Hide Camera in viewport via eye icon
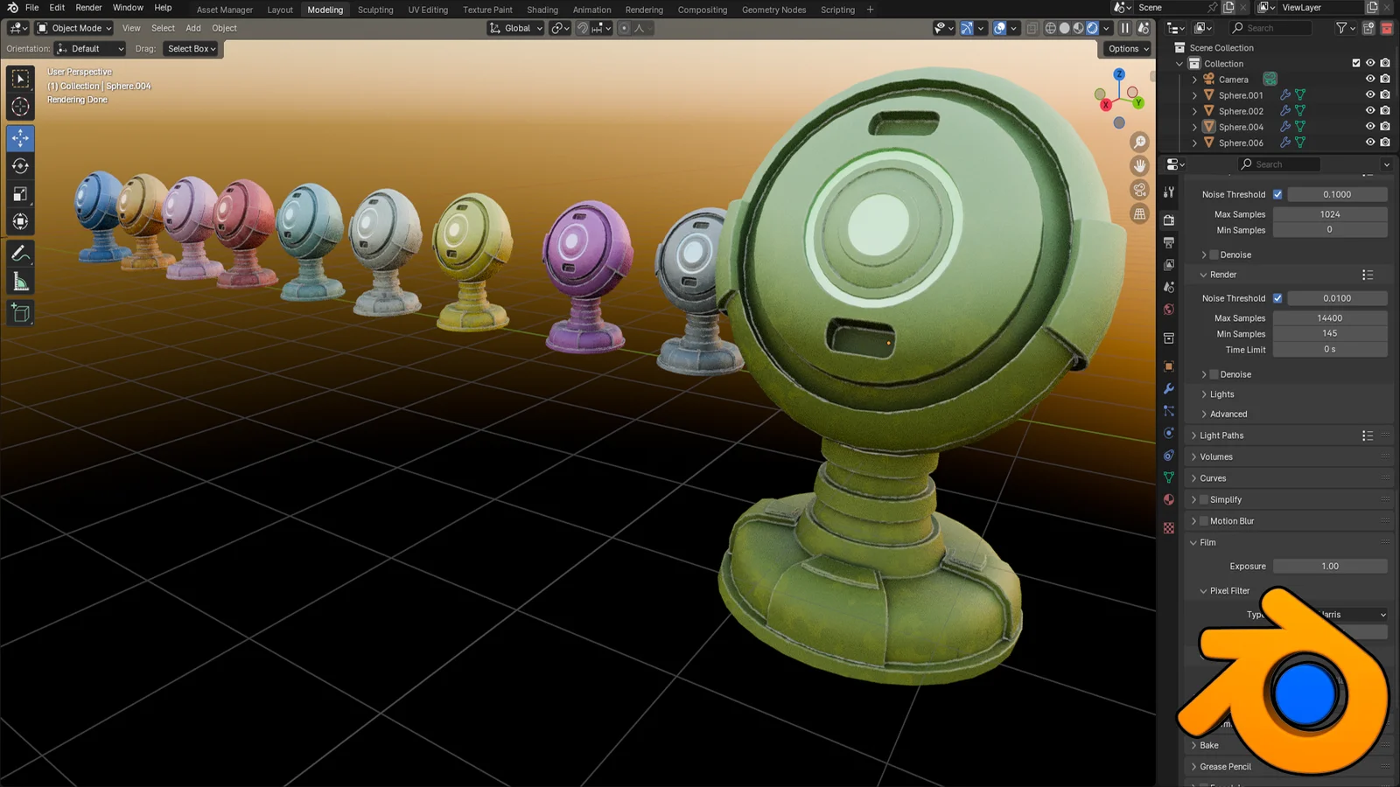This screenshot has width=1400, height=787. (1370, 79)
